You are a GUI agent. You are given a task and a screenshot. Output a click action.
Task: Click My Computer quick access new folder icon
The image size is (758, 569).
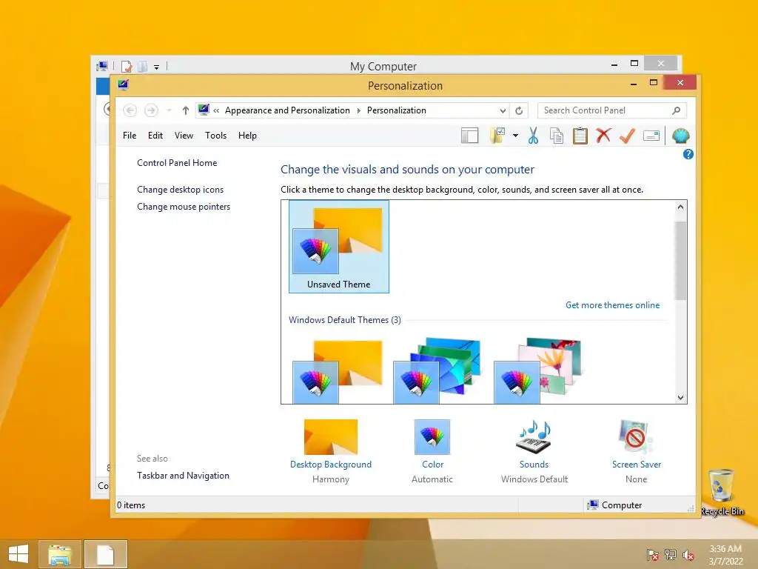coord(143,66)
